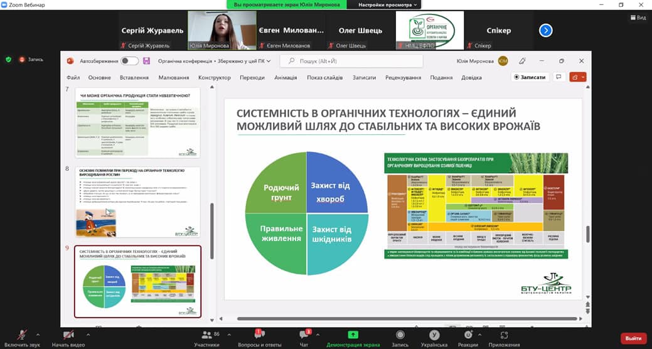Screen dimensions: 652x349
Task: Open Реакции reactions menu
Action: tap(468, 335)
